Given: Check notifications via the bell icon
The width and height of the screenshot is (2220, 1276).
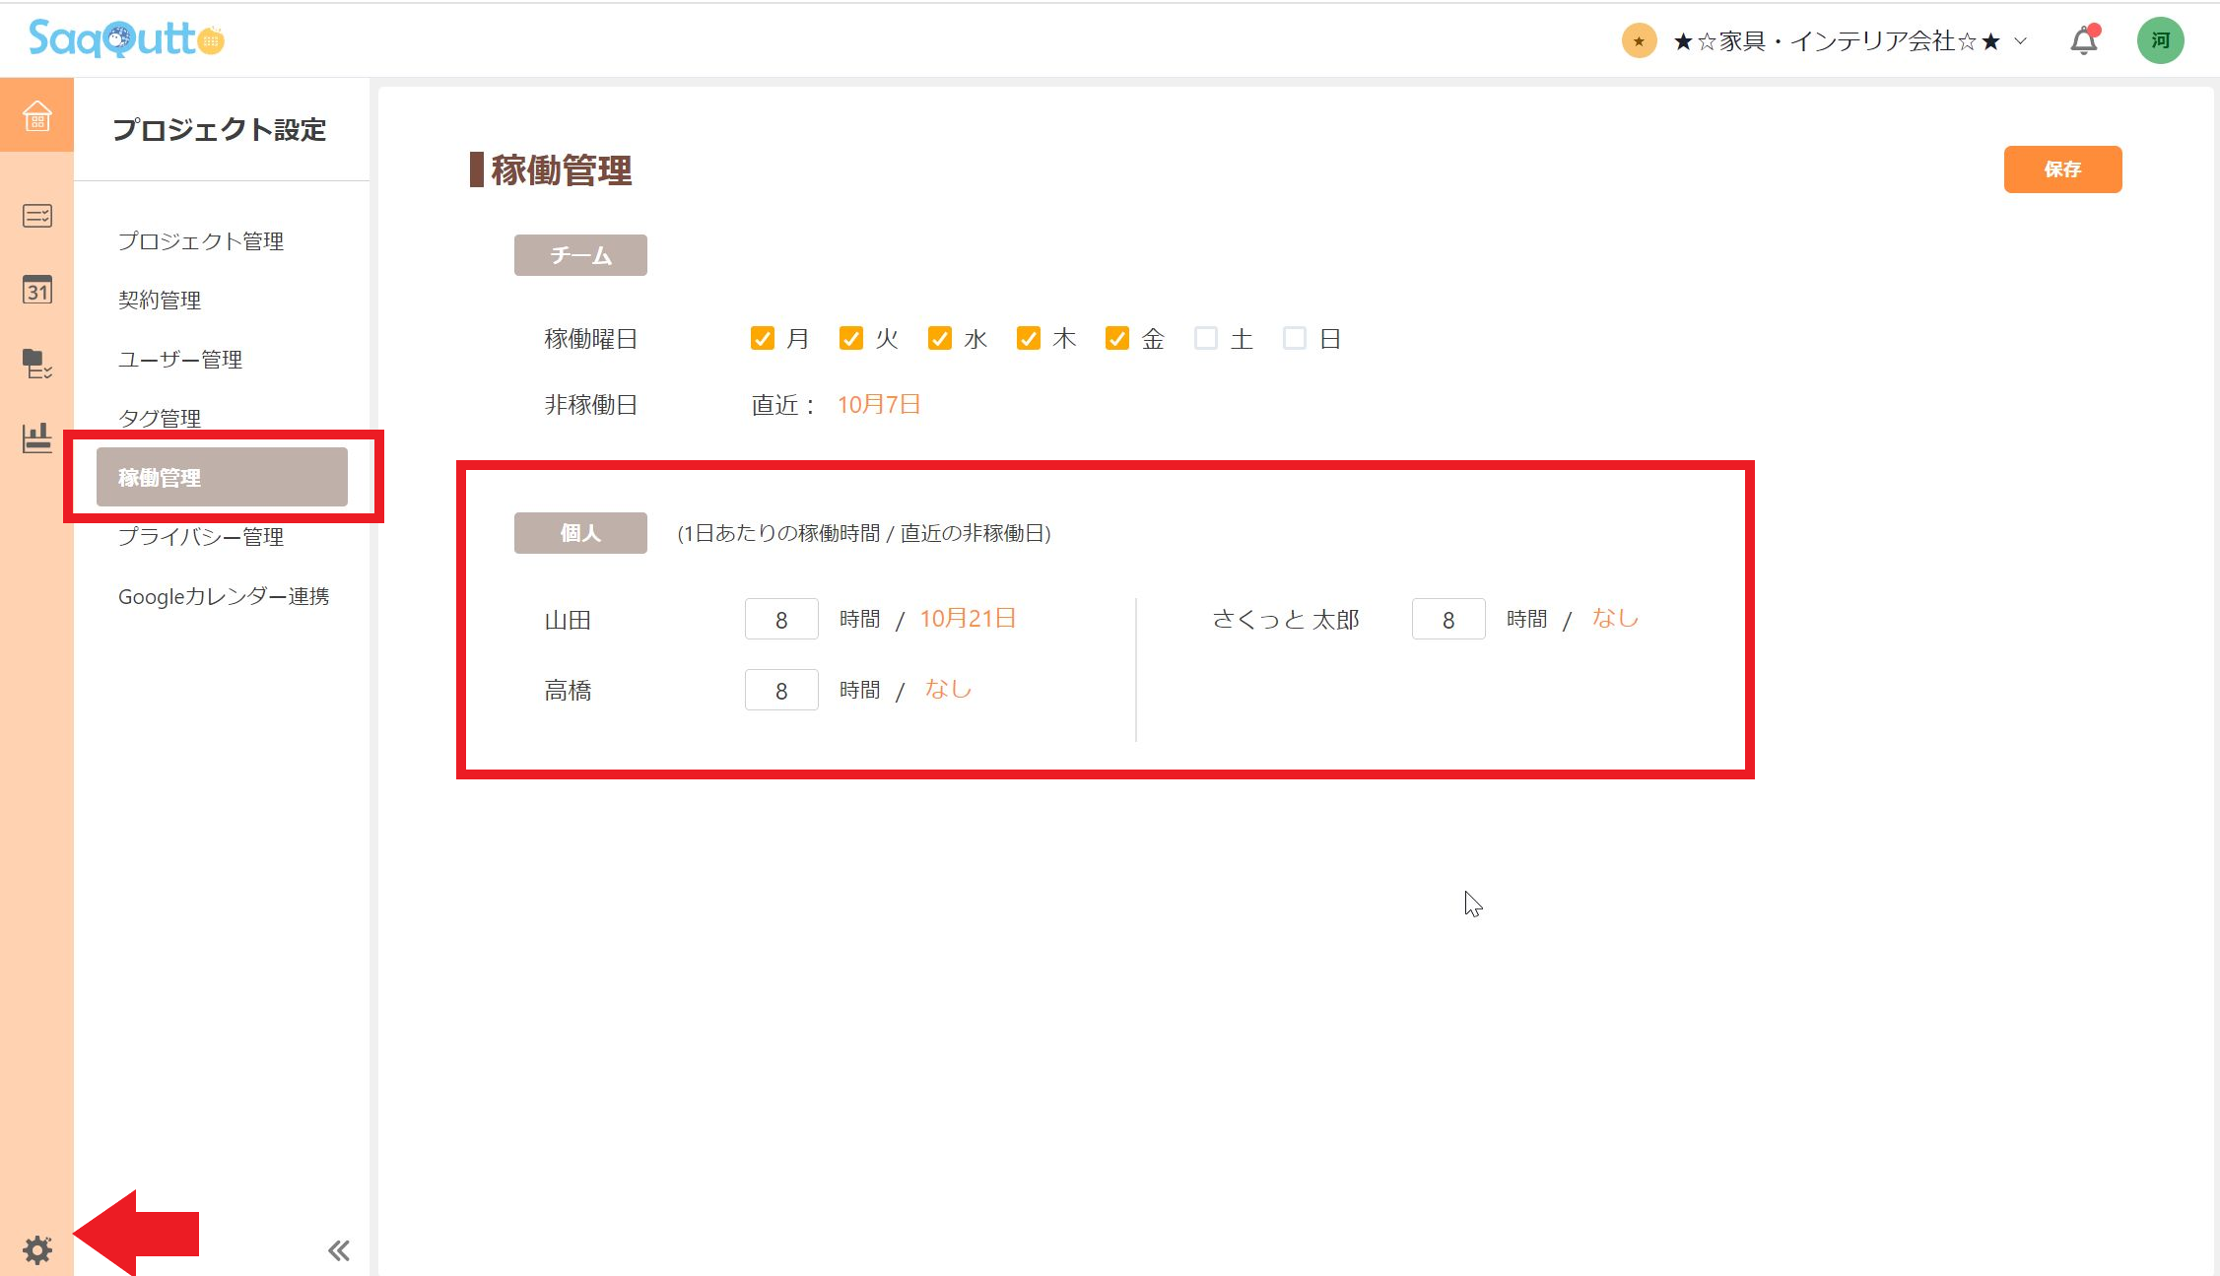Looking at the screenshot, I should [x=2081, y=40].
